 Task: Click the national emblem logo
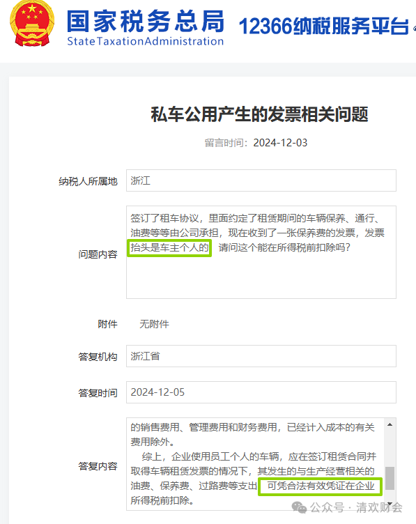pyautogui.click(x=32, y=23)
